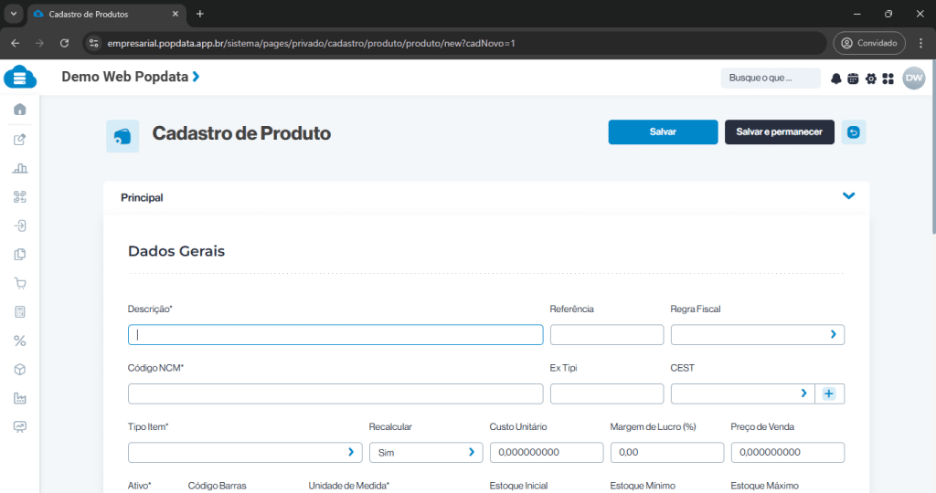Screen dimensions: 936x493
Task: Click the blue undo/back icon button
Action: click(854, 132)
